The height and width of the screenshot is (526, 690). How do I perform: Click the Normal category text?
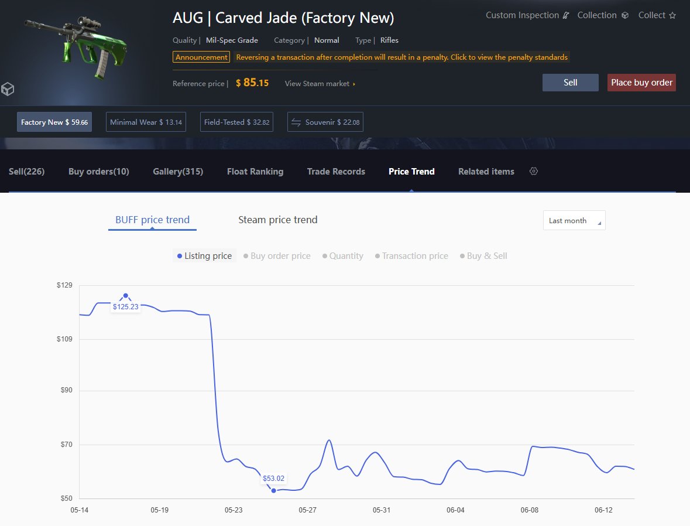tap(327, 40)
